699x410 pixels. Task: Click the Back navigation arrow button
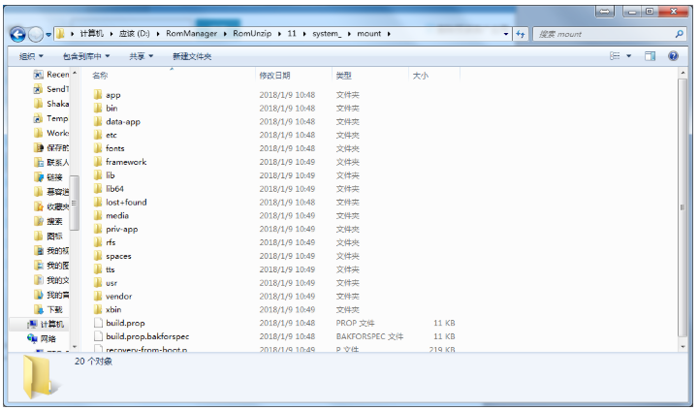[x=17, y=34]
